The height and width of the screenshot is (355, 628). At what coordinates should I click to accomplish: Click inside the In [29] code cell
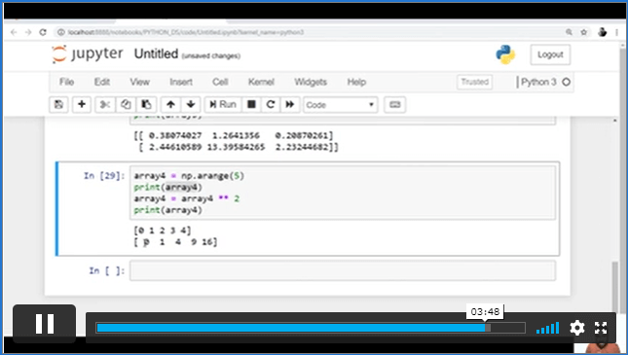click(x=343, y=193)
